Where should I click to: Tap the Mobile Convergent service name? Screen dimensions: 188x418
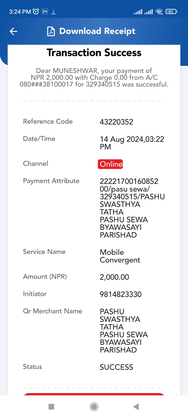pyautogui.click(x=120, y=256)
